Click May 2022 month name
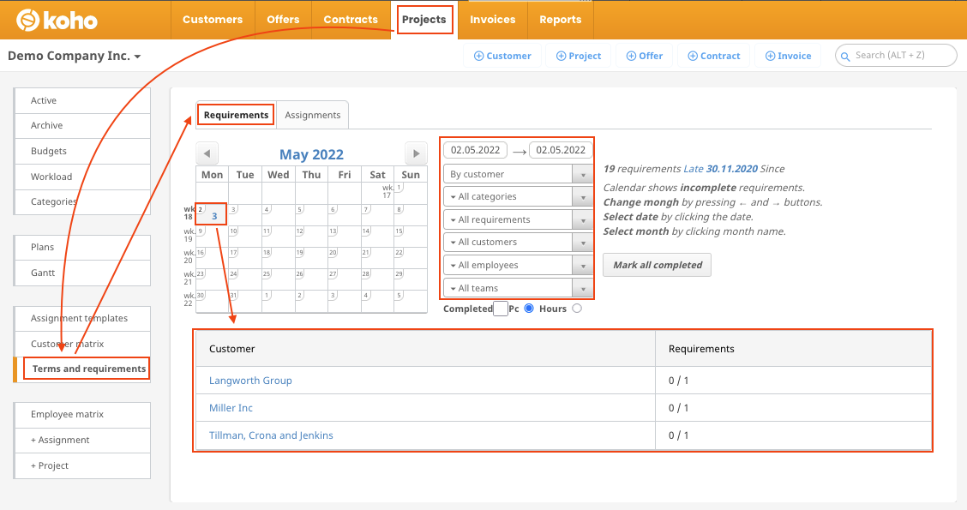The width and height of the screenshot is (967, 510). [311, 154]
